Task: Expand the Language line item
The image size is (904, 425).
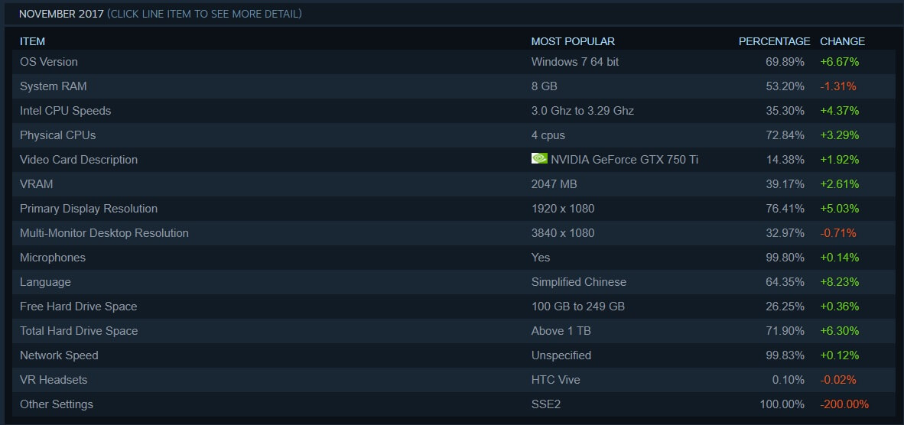Action: [x=45, y=282]
